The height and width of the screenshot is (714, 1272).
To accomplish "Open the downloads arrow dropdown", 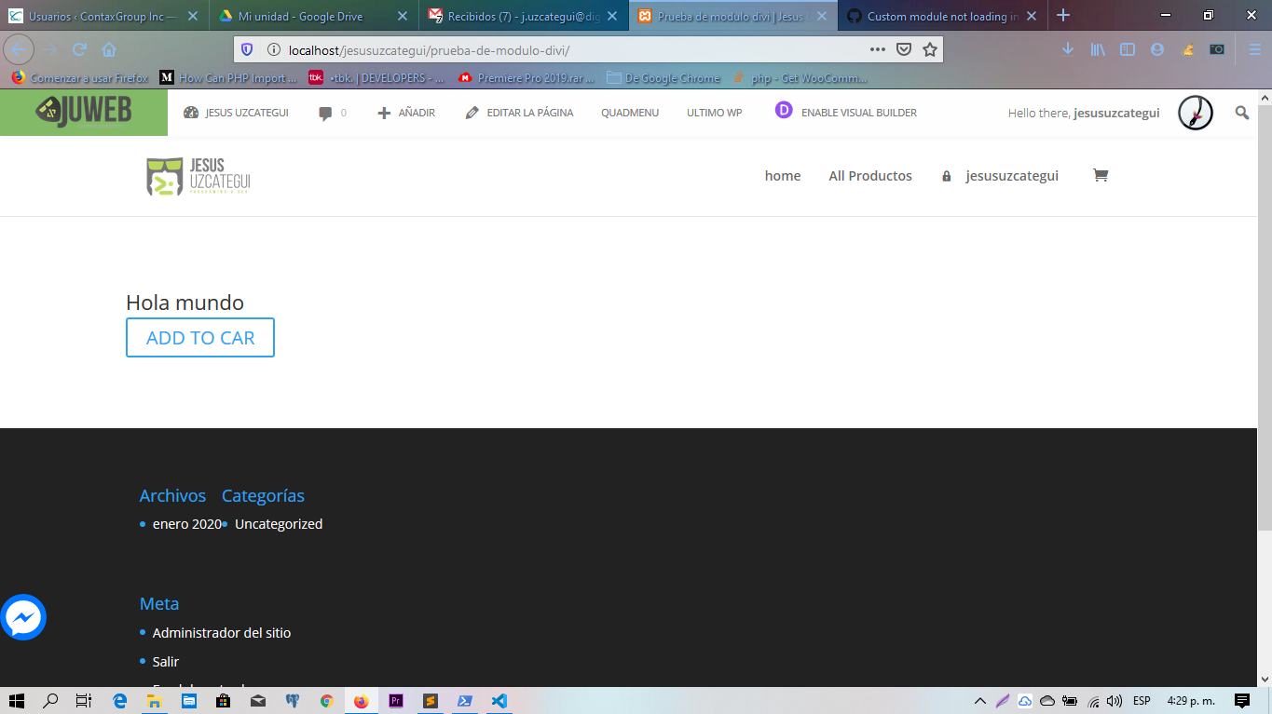I will pyautogui.click(x=1067, y=51).
